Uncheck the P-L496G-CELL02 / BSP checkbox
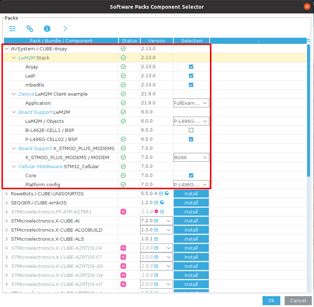 click(191, 139)
